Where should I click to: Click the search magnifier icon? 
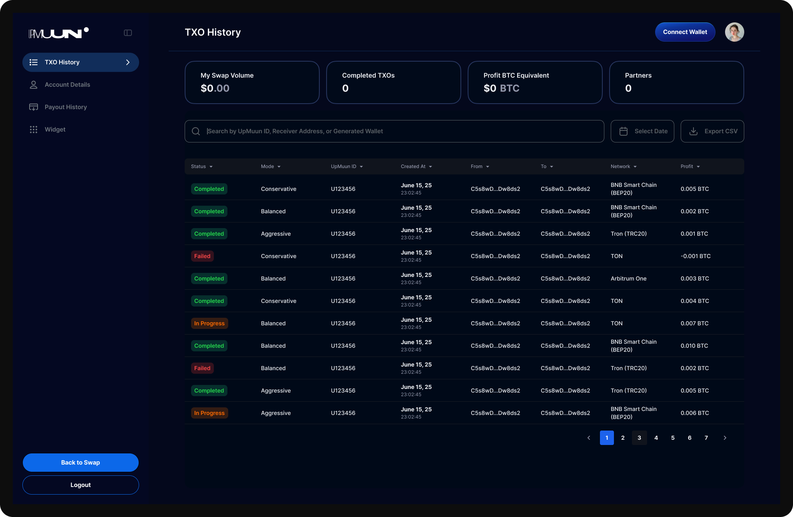point(196,131)
